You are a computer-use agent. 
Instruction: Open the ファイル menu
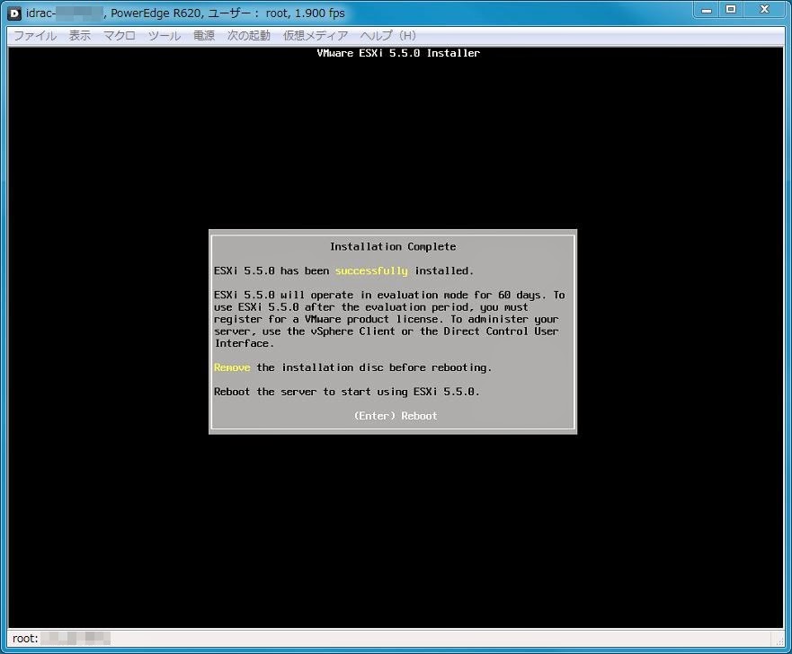coord(35,35)
